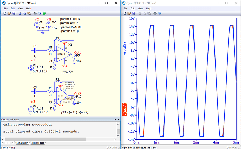Open Help menu in schematic window
Screen dimensions: 241x149
[x=28, y=8]
